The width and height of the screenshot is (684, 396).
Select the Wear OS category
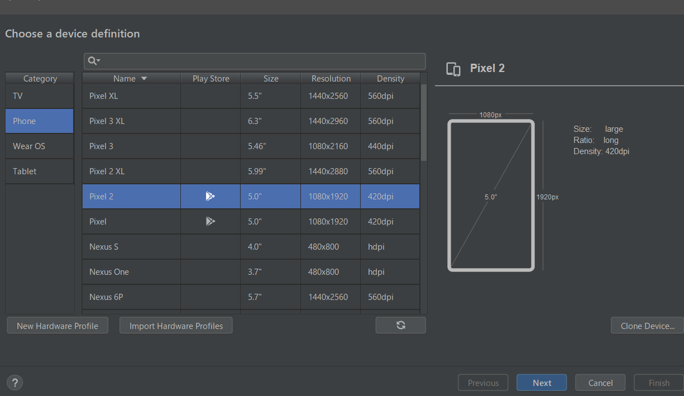click(x=40, y=146)
